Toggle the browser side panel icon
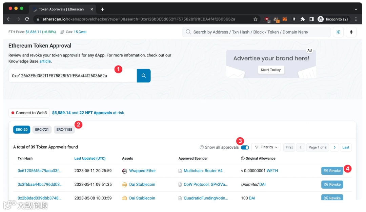 click(312, 19)
